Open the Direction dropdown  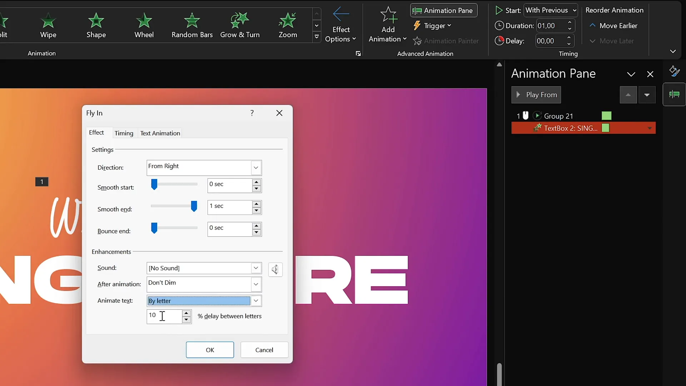pos(256,168)
